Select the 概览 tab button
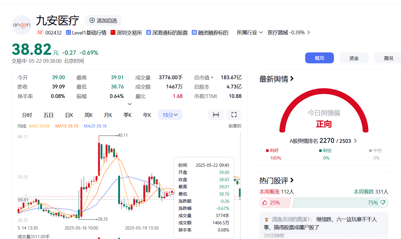Image resolution: width=401 pixels, height=239 pixels. [x=320, y=58]
